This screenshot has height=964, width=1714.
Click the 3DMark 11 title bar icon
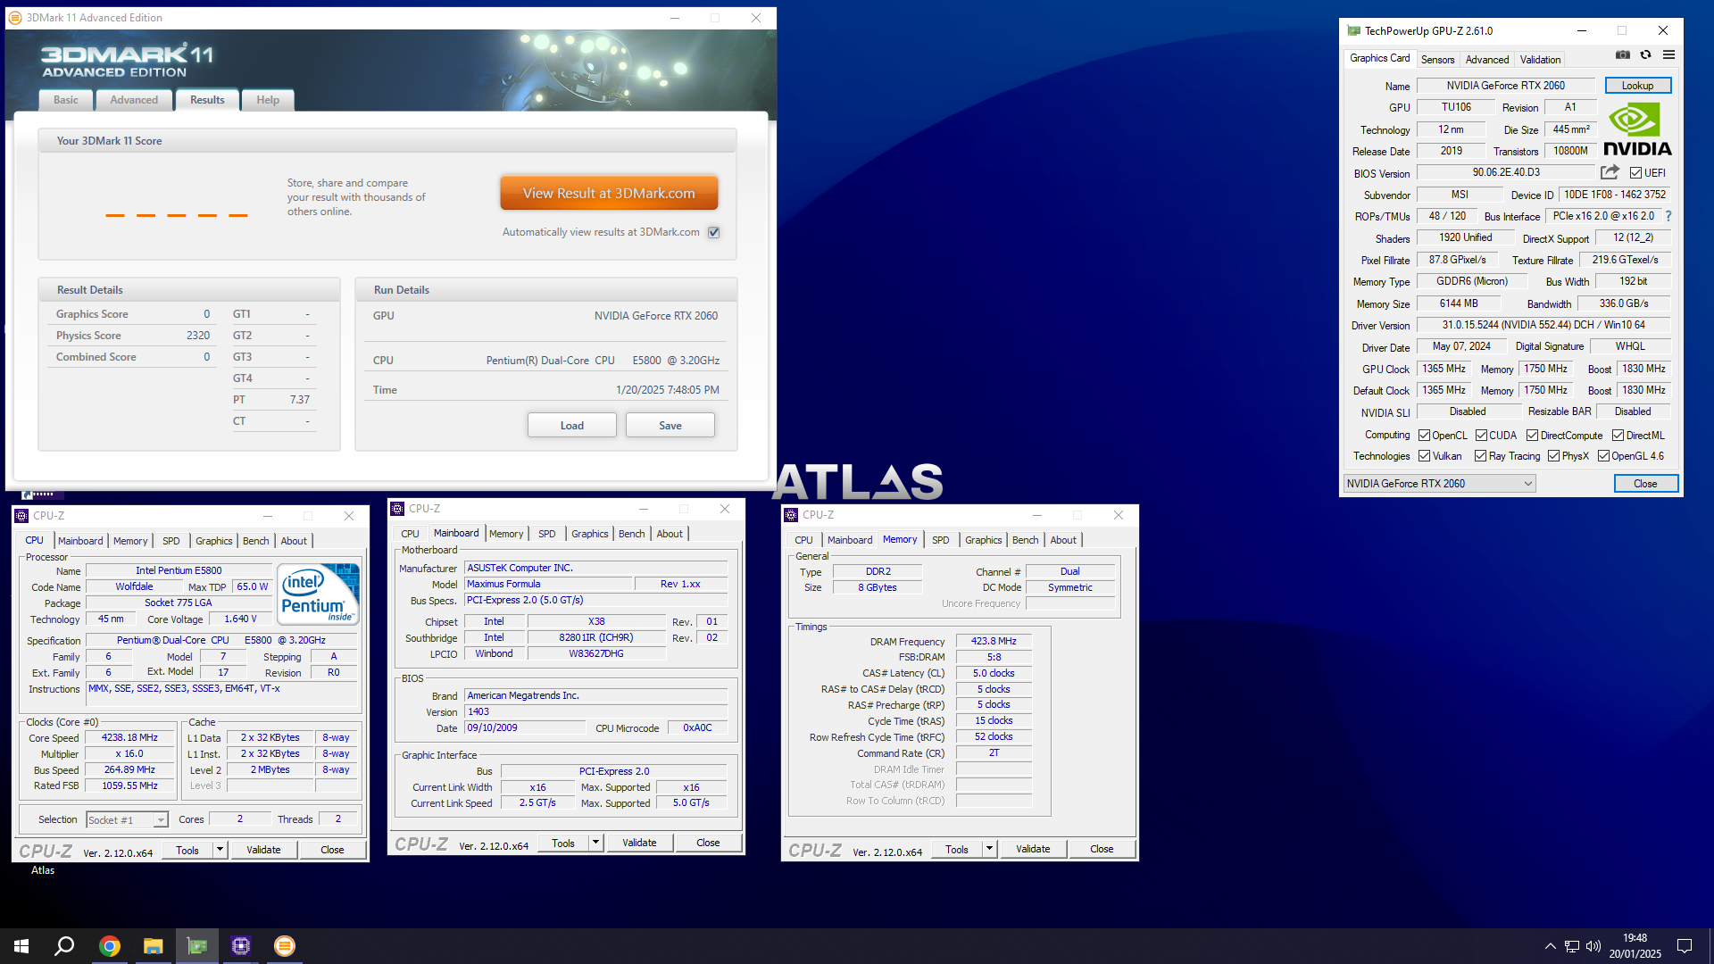coord(14,17)
